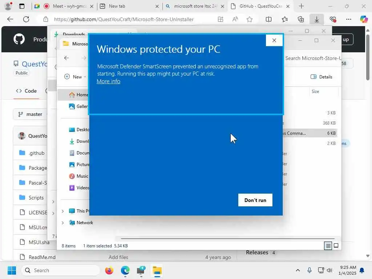Open the Code tab on GitHub

coord(26,91)
